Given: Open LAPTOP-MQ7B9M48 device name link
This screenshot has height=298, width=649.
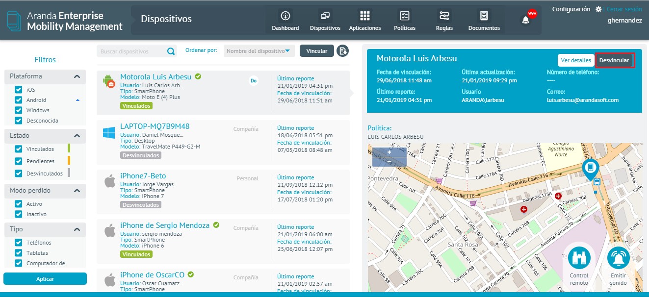Looking at the screenshot, I should [x=155, y=126].
